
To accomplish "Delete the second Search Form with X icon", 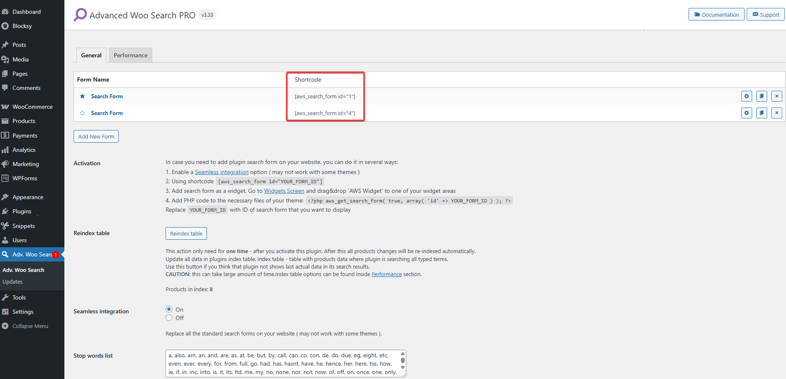I will [x=776, y=113].
